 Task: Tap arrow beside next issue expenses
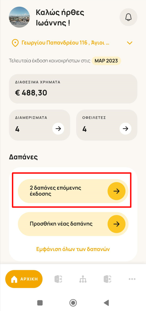(x=116, y=191)
